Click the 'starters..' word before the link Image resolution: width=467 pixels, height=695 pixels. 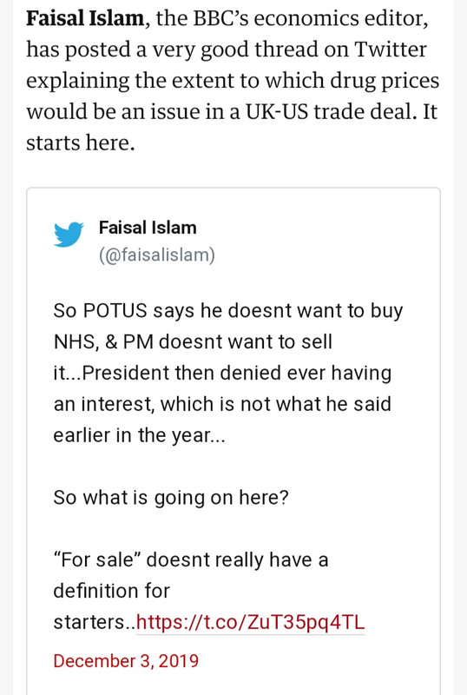(x=95, y=622)
